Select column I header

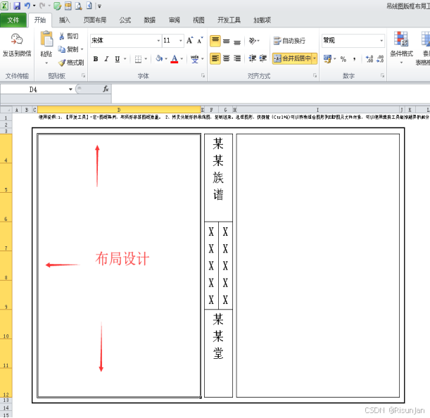[x=317, y=110]
